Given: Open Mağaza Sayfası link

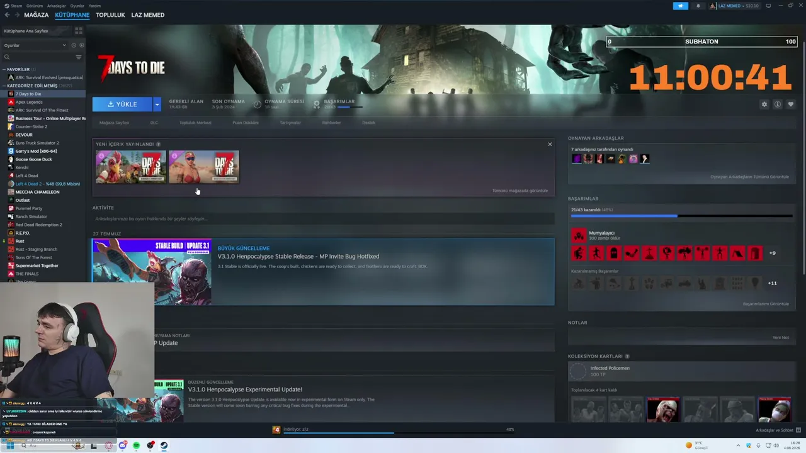Looking at the screenshot, I should pyautogui.click(x=114, y=123).
